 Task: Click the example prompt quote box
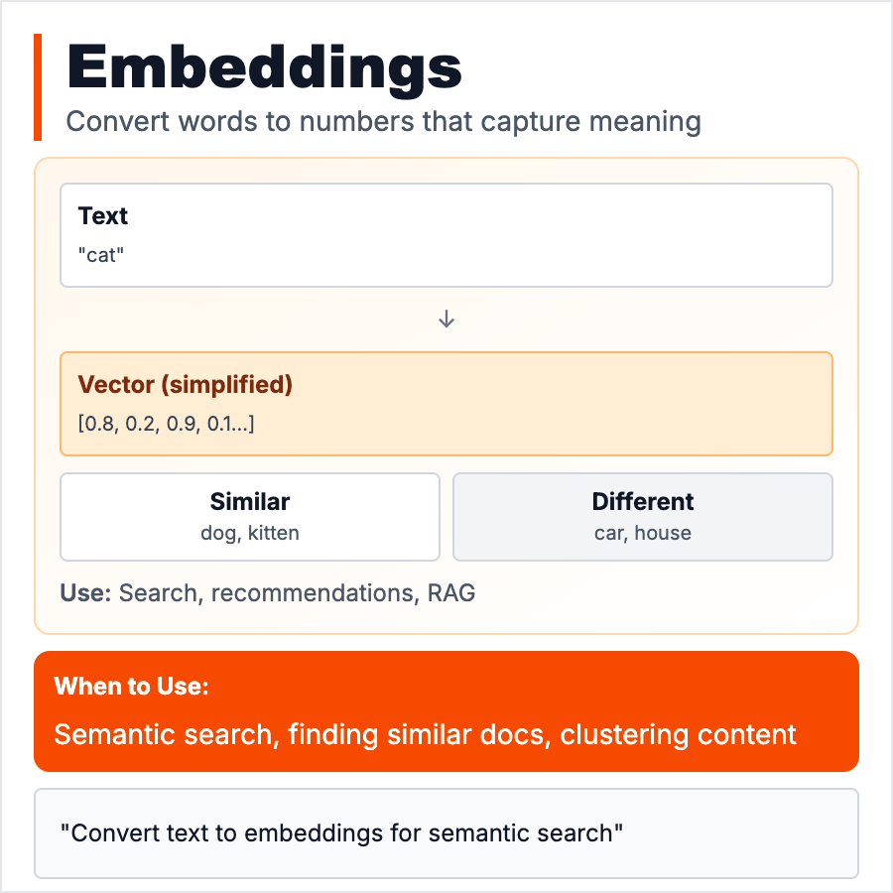446,833
